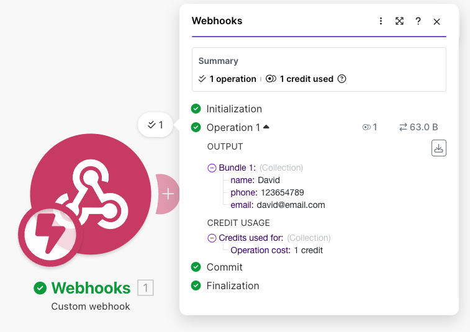Click the instant trigger lightning bolt badge
Image resolution: width=470 pixels, height=332 pixels.
tap(50, 235)
